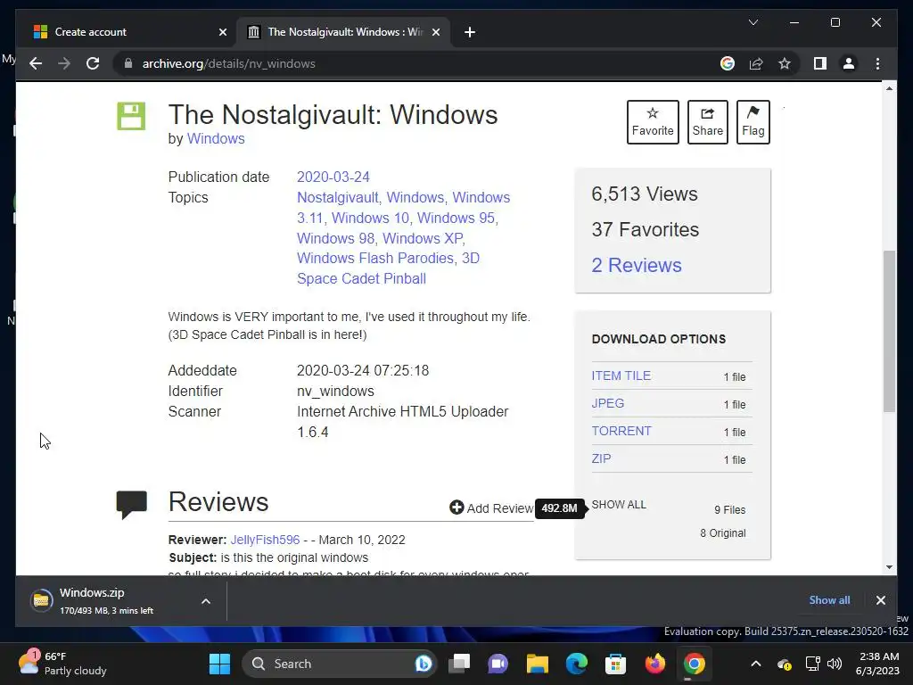This screenshot has width=913, height=685.
Task: Launch Microsoft Edge from taskbar
Action: coord(577,664)
